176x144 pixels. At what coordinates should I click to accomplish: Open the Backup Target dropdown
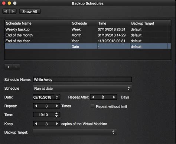click(x=75, y=132)
